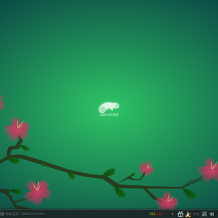Click the Tux penguin tray icon
Screen dimensions: 218x218
coord(188,214)
